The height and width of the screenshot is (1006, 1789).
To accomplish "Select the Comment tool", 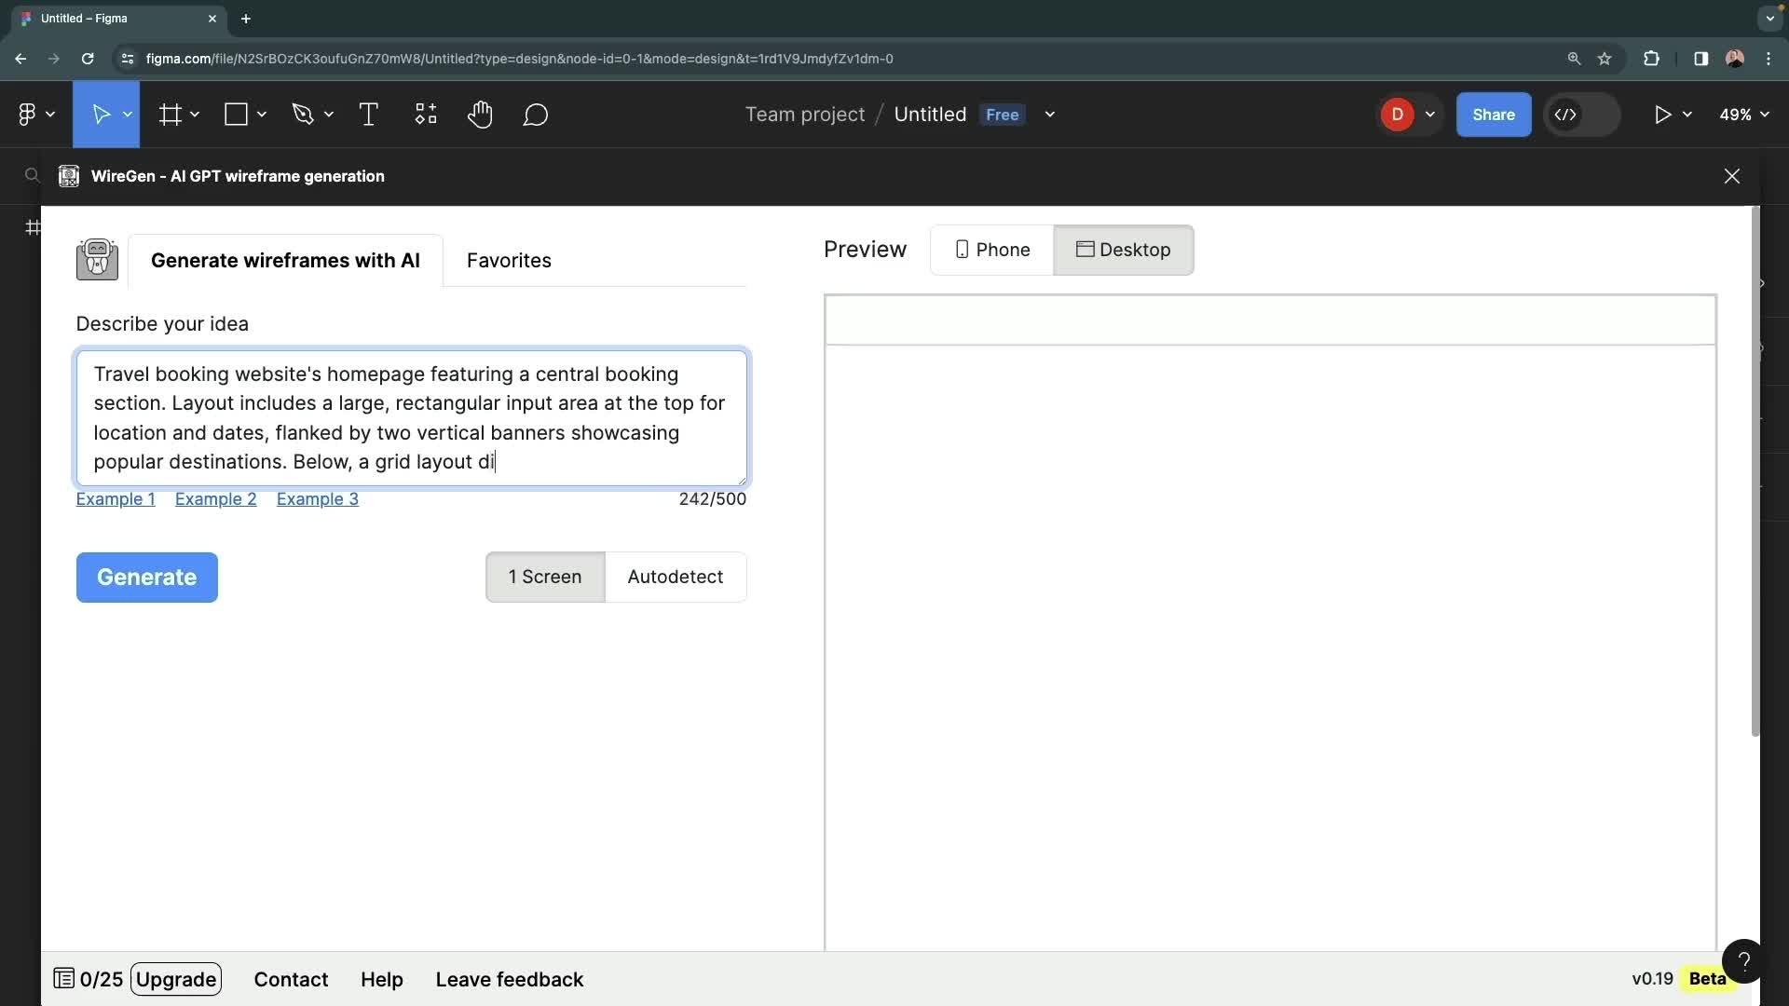I will point(536,114).
